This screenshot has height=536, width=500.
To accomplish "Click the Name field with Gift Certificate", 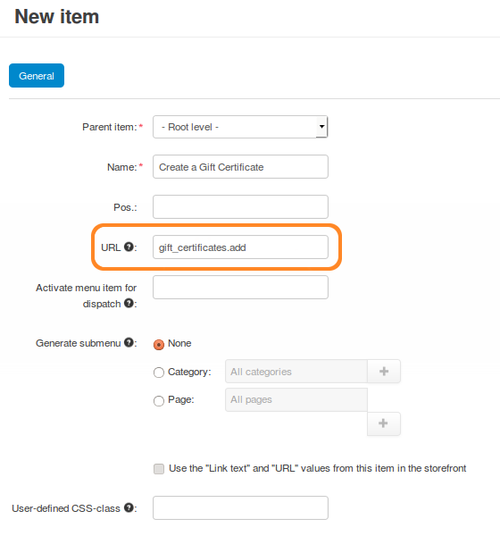I will point(240,167).
